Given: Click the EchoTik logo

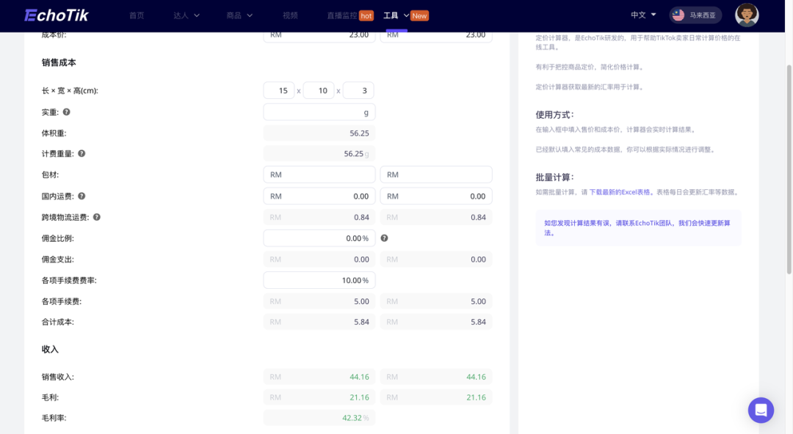Looking at the screenshot, I should pyautogui.click(x=56, y=15).
